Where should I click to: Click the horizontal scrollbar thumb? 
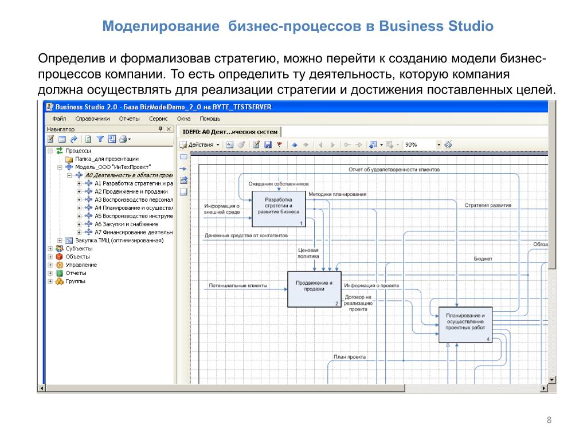[x=225, y=388]
